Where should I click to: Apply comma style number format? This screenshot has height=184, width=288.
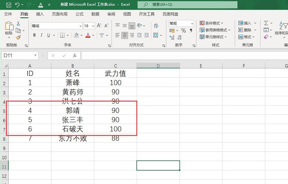pos(191,30)
